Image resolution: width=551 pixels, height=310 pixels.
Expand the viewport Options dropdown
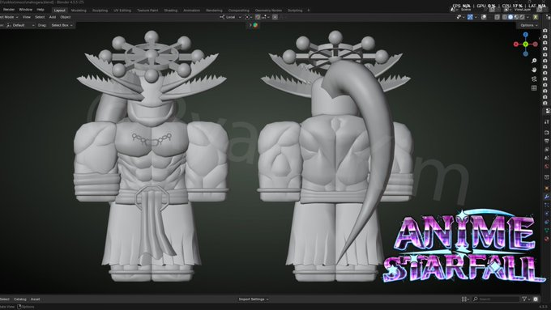click(528, 25)
